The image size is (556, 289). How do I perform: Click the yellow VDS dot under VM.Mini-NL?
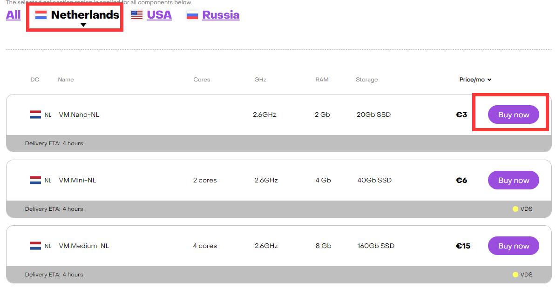tap(515, 209)
